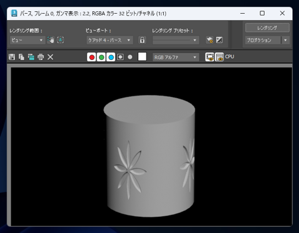Open the レンダリング プリセット dropdown
This screenshot has height=233, width=299.
(176, 40)
